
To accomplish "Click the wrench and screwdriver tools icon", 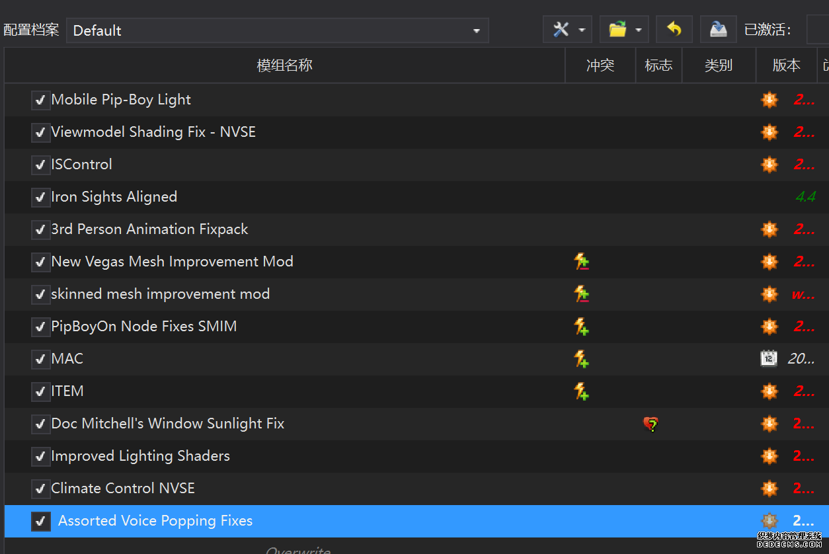I will tap(561, 30).
